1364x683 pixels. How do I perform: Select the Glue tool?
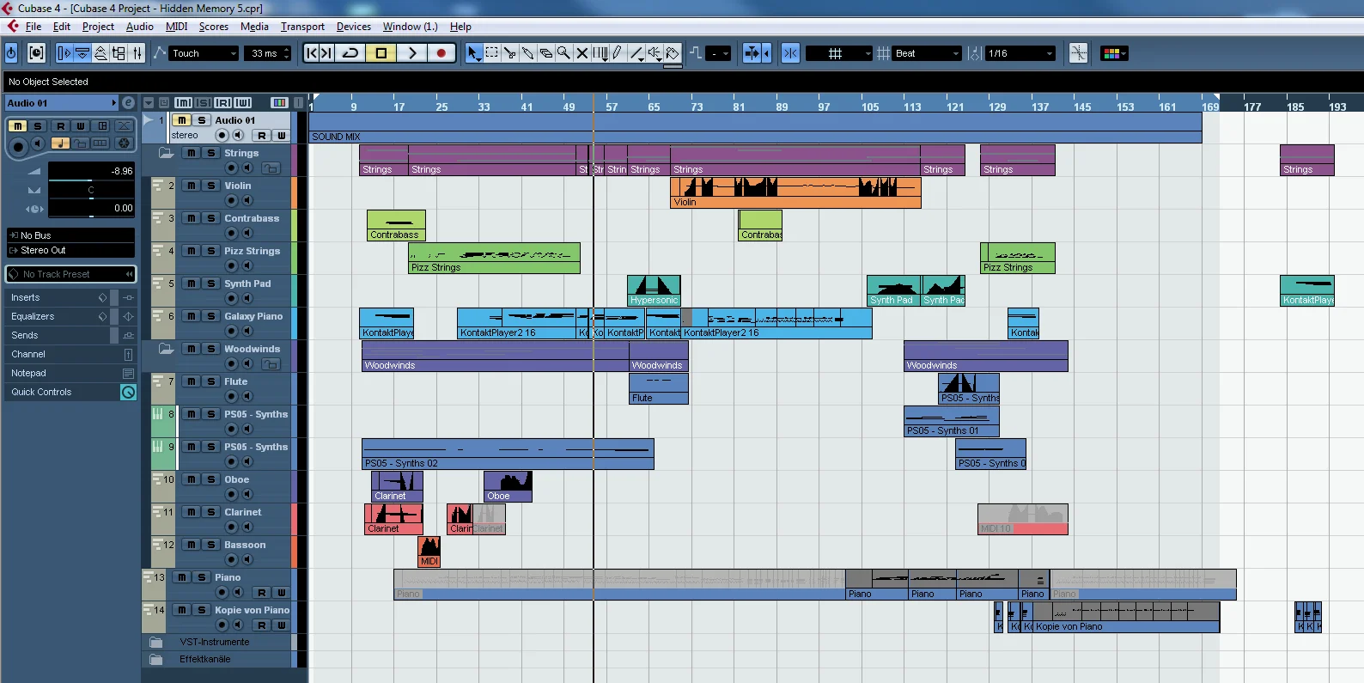tap(527, 53)
